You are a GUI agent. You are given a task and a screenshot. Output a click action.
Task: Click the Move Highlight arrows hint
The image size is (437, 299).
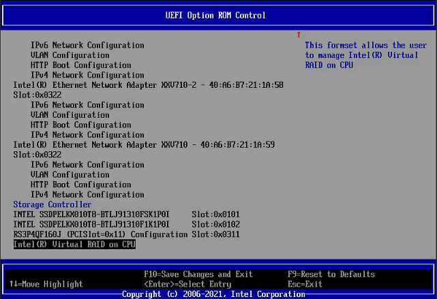pos(46,284)
